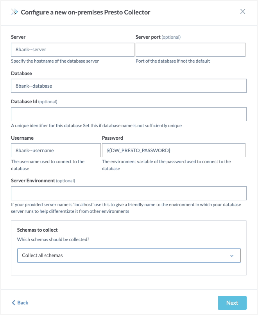This screenshot has width=258, height=315.
Task: Click the Database Id (optional) label
Action: (34, 102)
